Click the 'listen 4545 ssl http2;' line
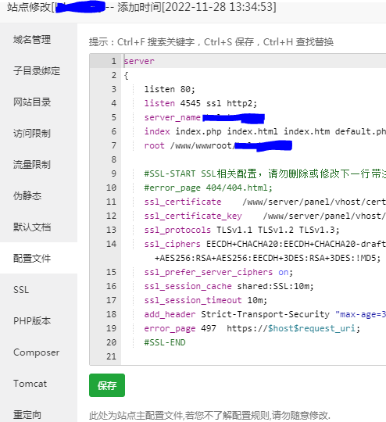Image resolution: width=386 pixels, height=422 pixels. point(201,103)
